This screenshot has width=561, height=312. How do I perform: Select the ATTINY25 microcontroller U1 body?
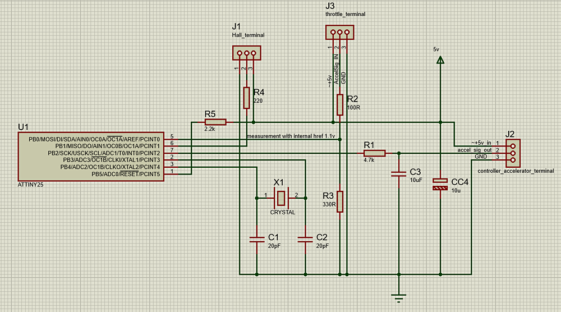tap(90, 157)
